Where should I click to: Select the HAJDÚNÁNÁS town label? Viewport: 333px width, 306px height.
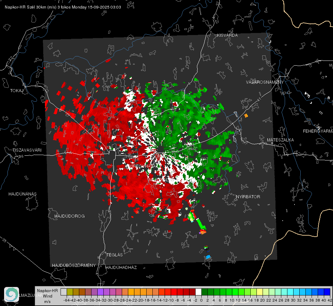click(22, 194)
